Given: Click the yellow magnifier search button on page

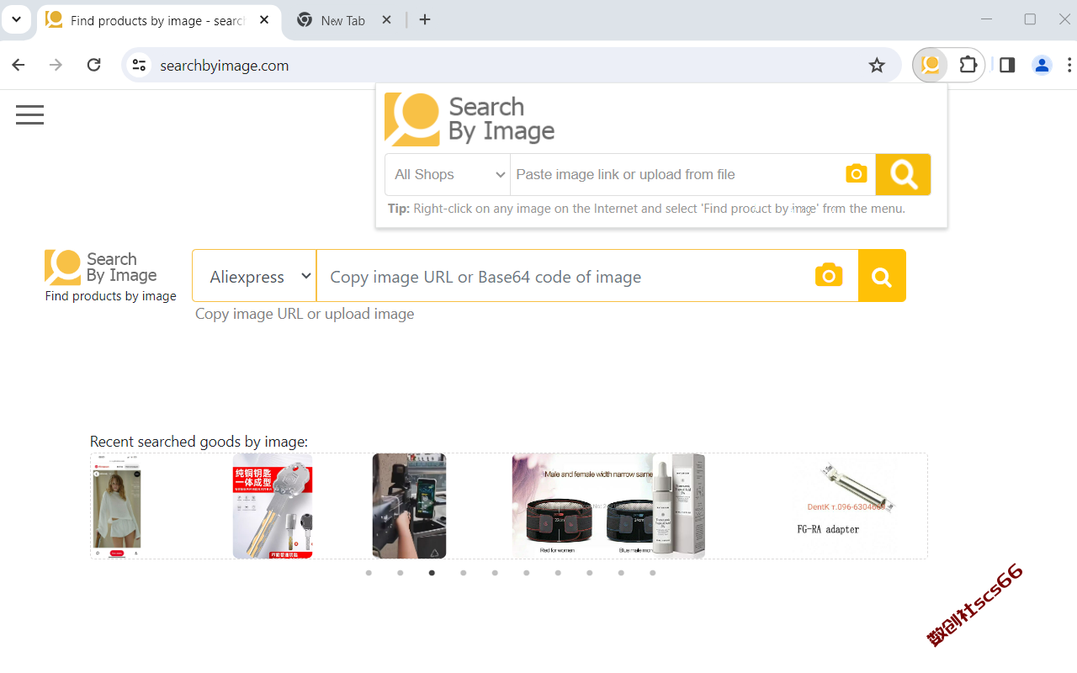Looking at the screenshot, I should (882, 275).
